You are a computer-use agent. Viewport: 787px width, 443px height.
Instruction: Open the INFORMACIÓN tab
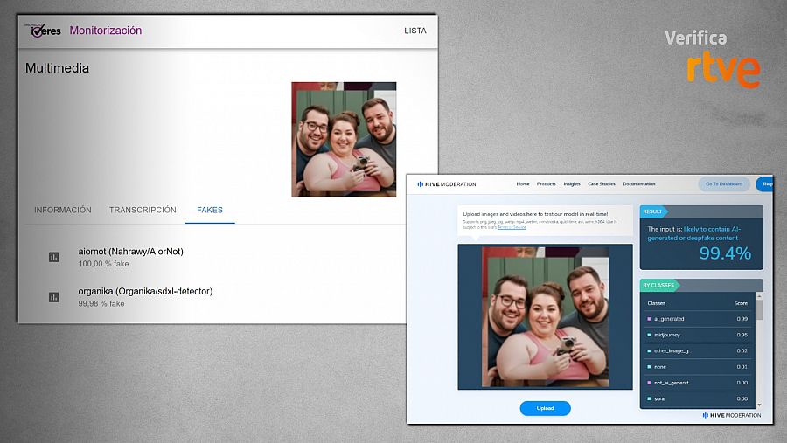[x=63, y=211]
